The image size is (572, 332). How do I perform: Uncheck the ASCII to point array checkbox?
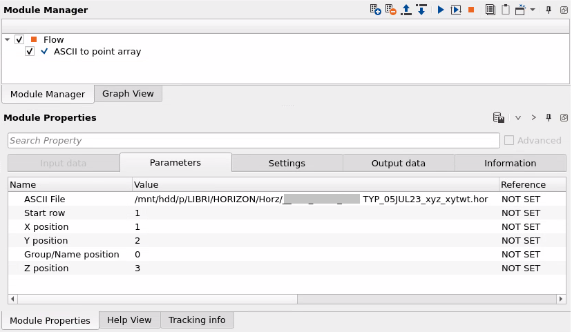pyautogui.click(x=30, y=52)
